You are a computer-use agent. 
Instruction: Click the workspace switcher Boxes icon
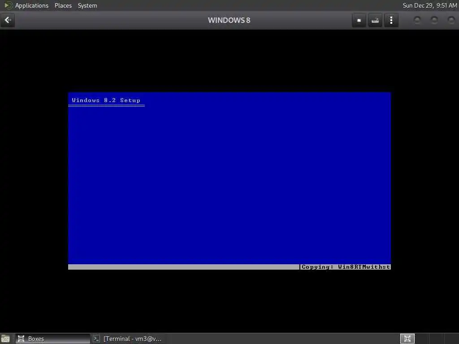click(x=407, y=339)
